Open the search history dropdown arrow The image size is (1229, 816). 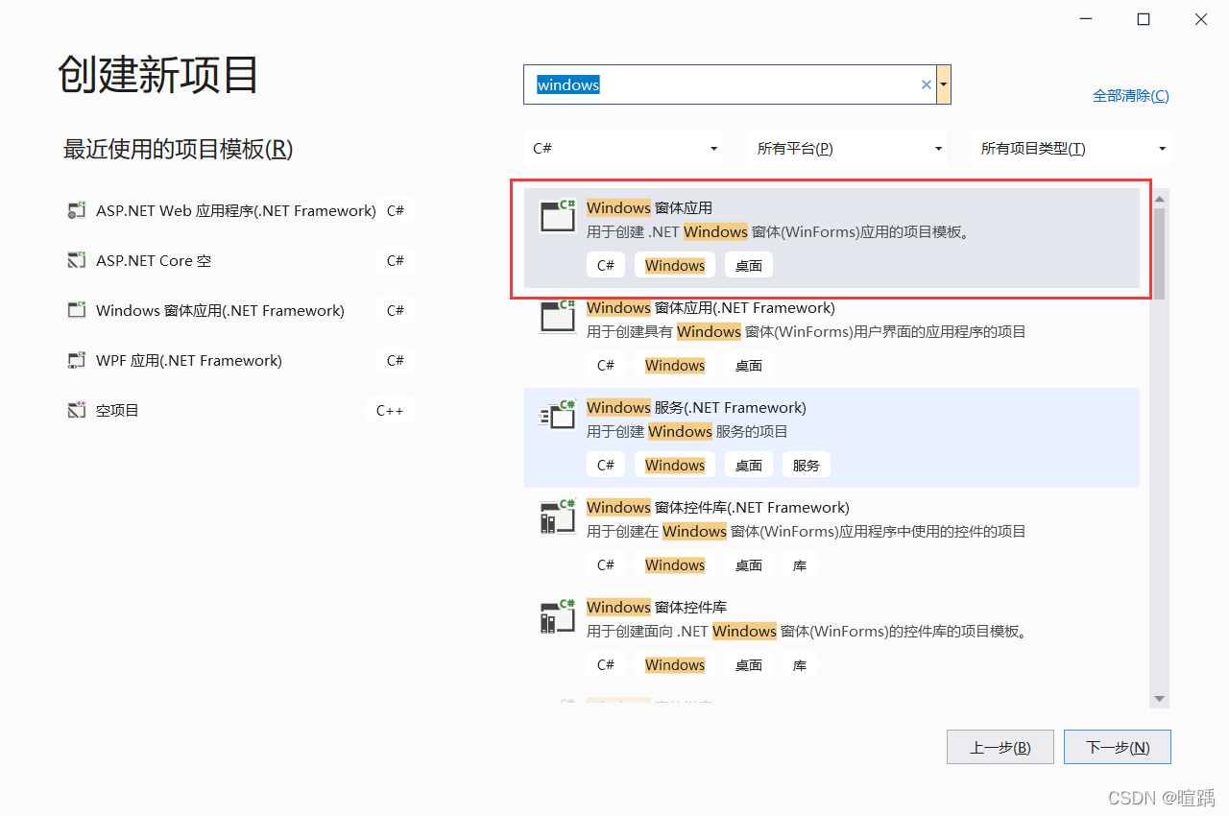click(x=944, y=84)
